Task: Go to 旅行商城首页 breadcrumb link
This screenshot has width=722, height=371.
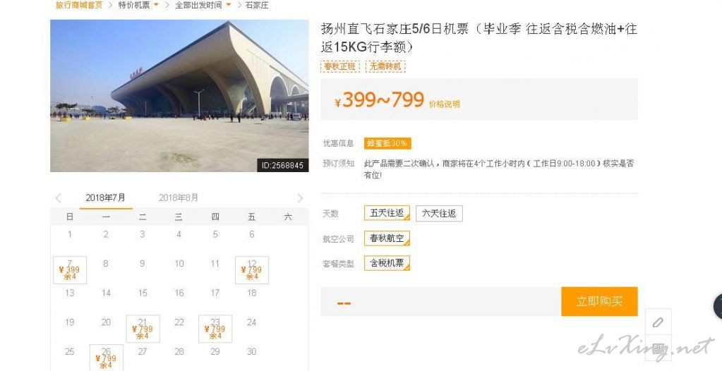Action: pyautogui.click(x=79, y=5)
